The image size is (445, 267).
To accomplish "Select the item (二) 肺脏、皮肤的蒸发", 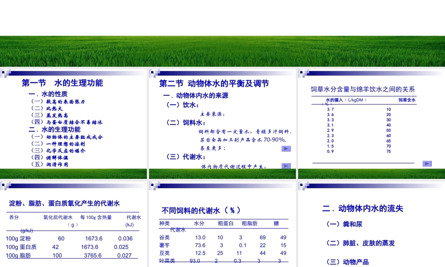I will [361, 243].
